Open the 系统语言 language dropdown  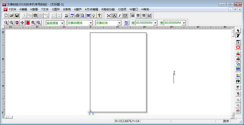click(62, 23)
